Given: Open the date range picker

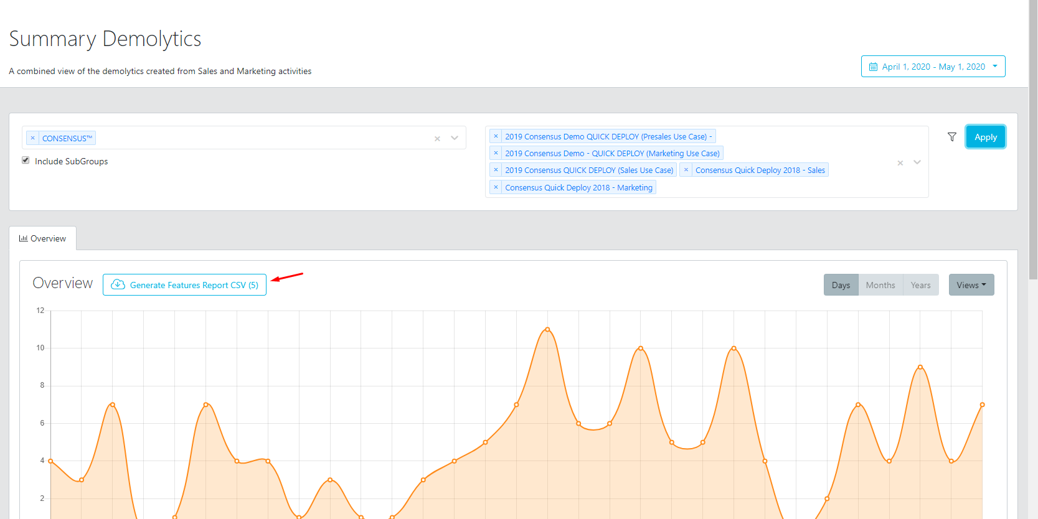Looking at the screenshot, I should (933, 67).
